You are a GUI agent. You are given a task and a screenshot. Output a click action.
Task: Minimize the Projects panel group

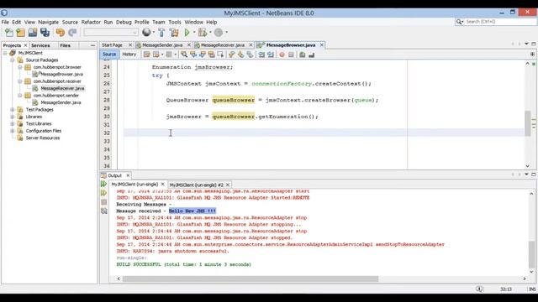(x=92, y=45)
